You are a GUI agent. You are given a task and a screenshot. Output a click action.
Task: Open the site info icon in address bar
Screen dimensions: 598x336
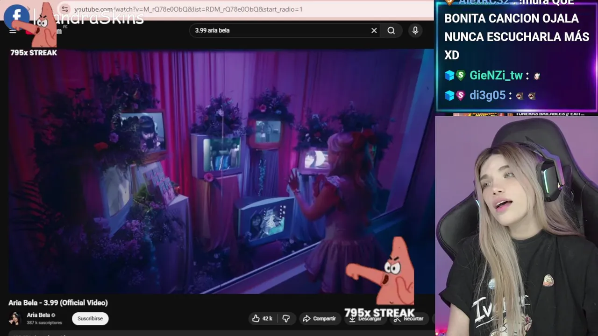[x=65, y=9]
